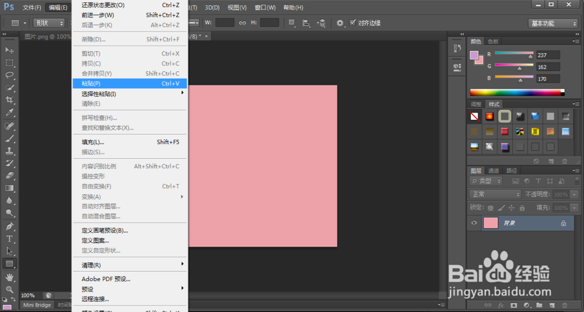This screenshot has height=312, width=584.
Task: Select the Clone Stamp tool
Action: [x=9, y=151]
